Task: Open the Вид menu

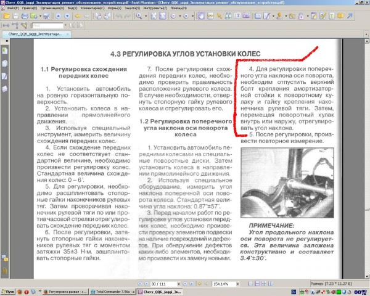Action: click(x=72, y=8)
